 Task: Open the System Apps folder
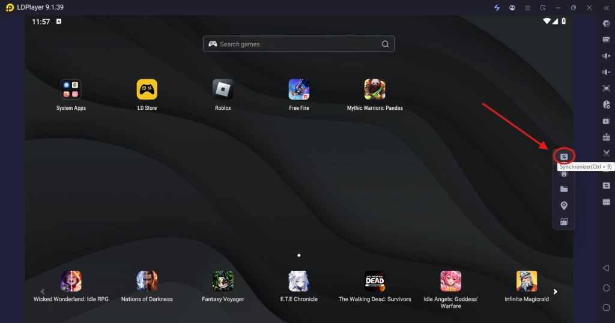coord(71,89)
